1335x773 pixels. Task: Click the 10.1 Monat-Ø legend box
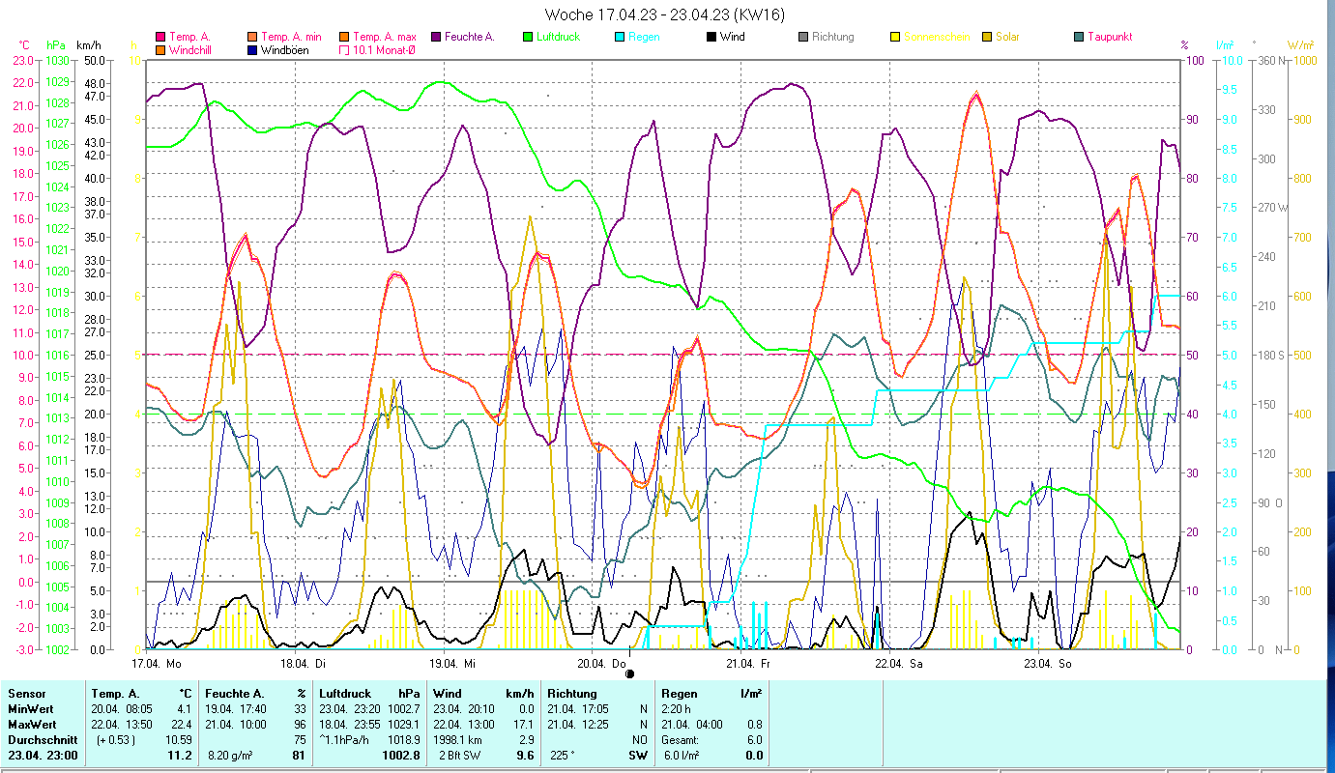[344, 49]
